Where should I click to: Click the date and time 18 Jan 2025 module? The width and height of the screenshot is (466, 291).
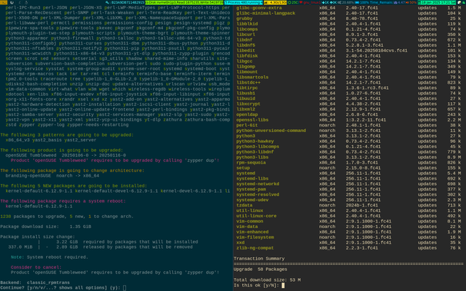coord(437,2)
